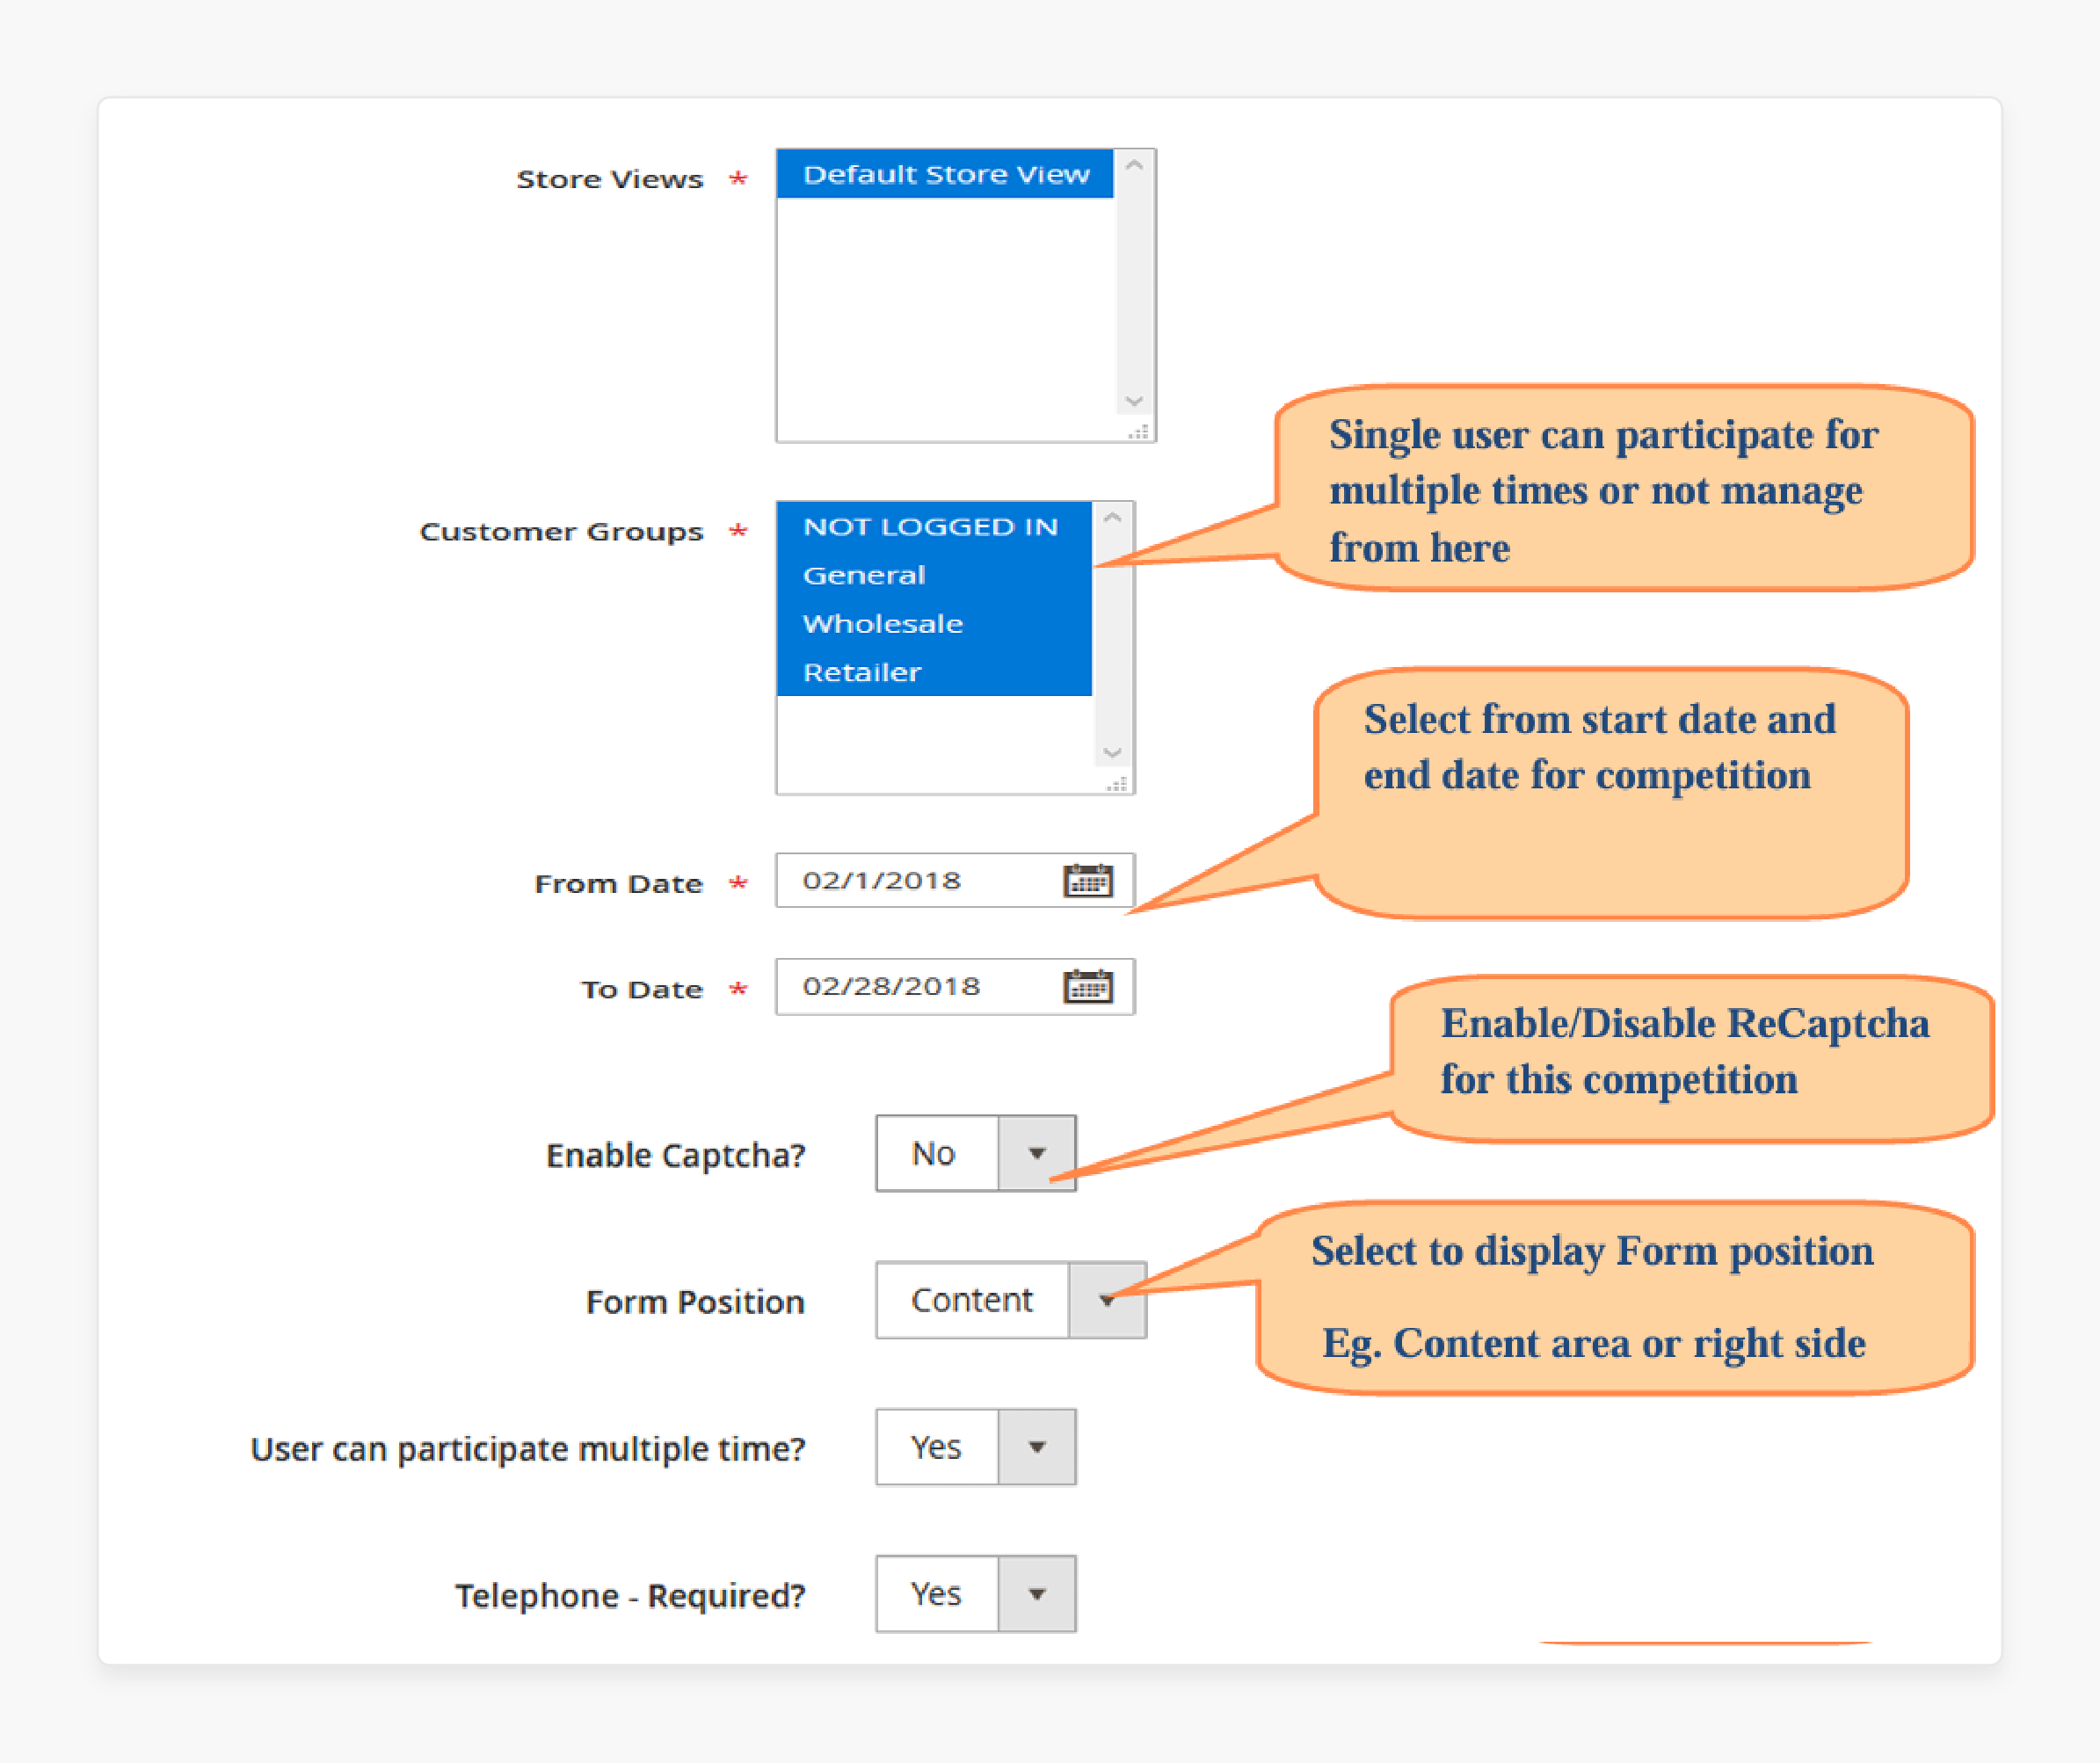
Task: Select Default Store View option
Action: click(x=945, y=174)
